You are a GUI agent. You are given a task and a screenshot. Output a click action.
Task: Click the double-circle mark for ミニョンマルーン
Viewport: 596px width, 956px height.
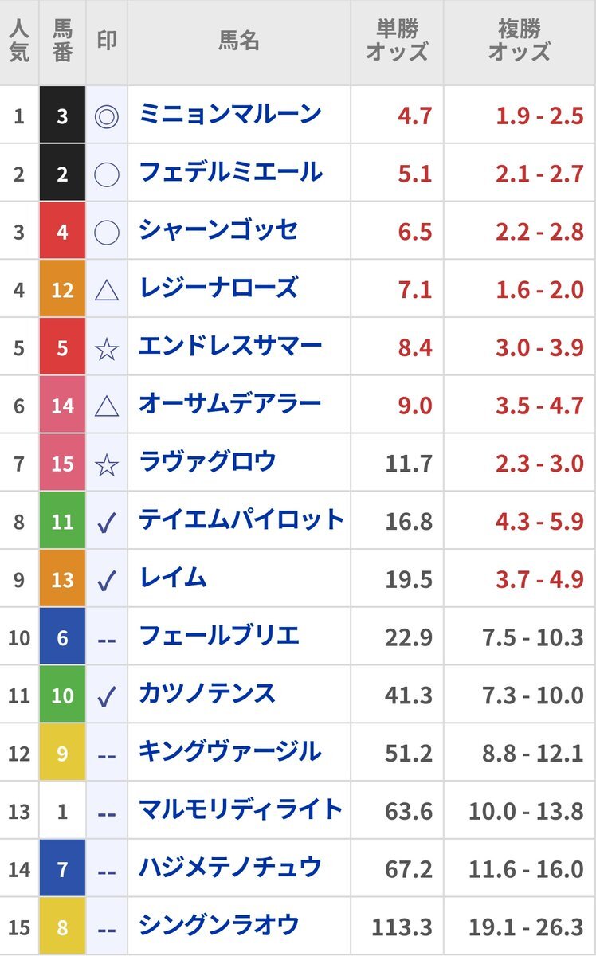(x=107, y=116)
